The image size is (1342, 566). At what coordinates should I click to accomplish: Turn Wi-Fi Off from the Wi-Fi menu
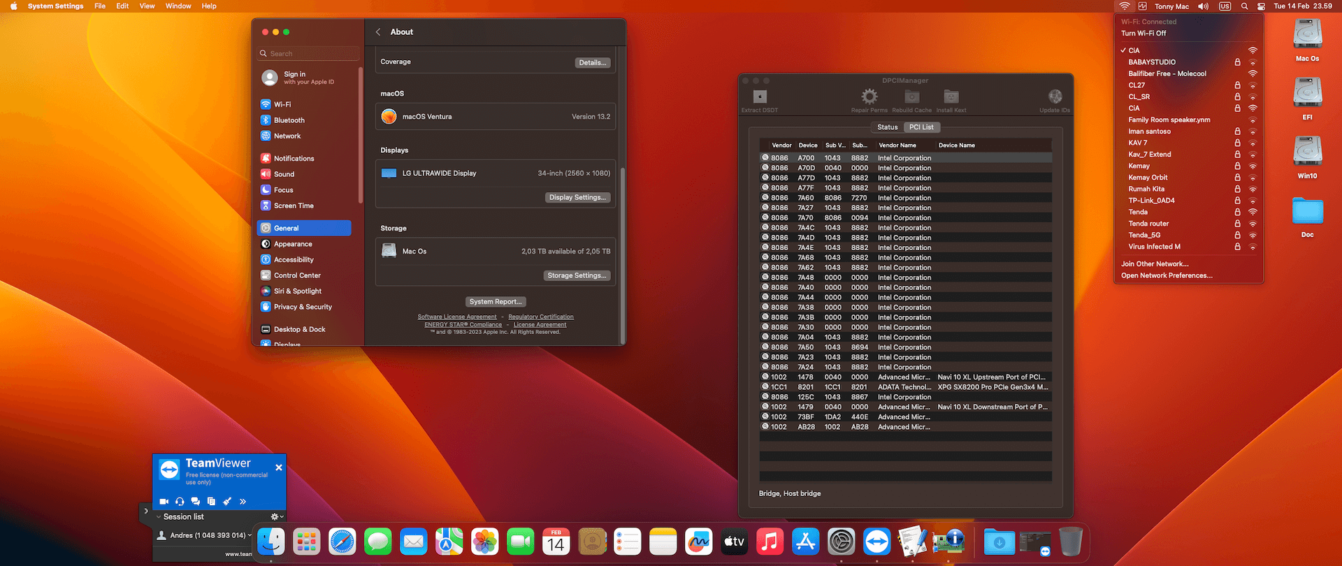1143,34
